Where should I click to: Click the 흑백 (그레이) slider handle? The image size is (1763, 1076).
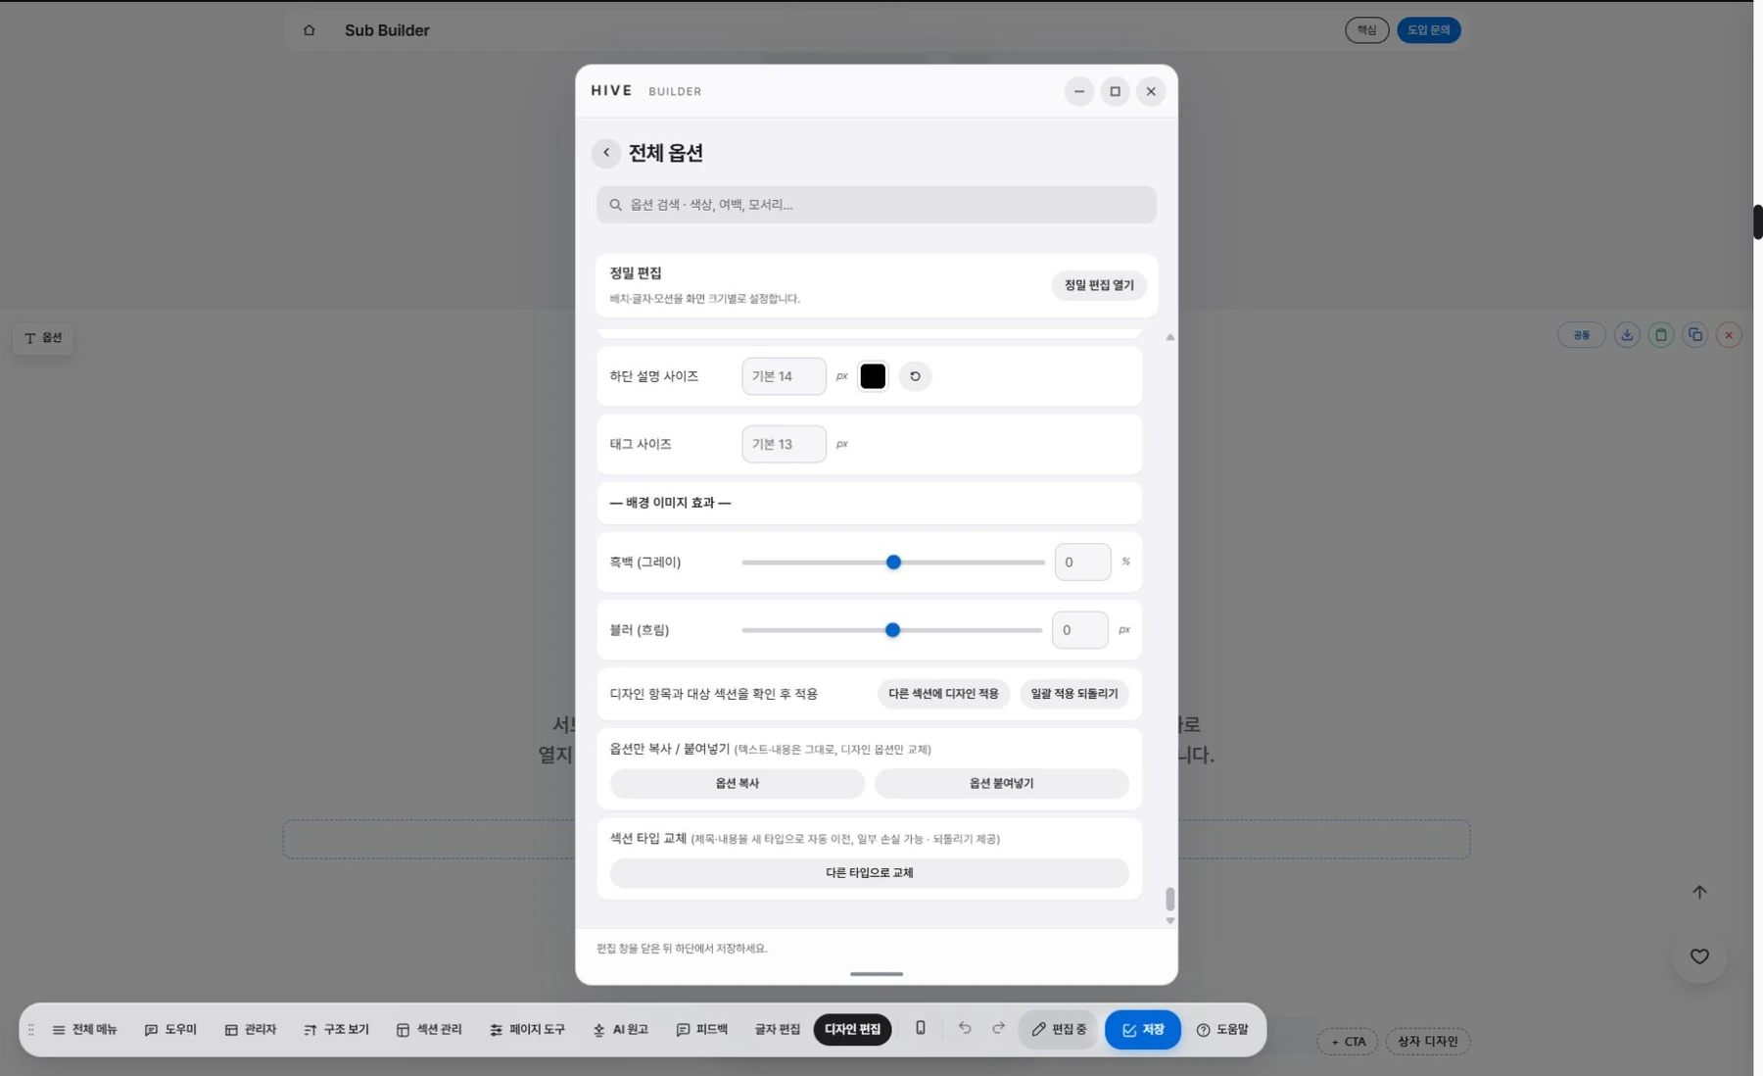[893, 562]
